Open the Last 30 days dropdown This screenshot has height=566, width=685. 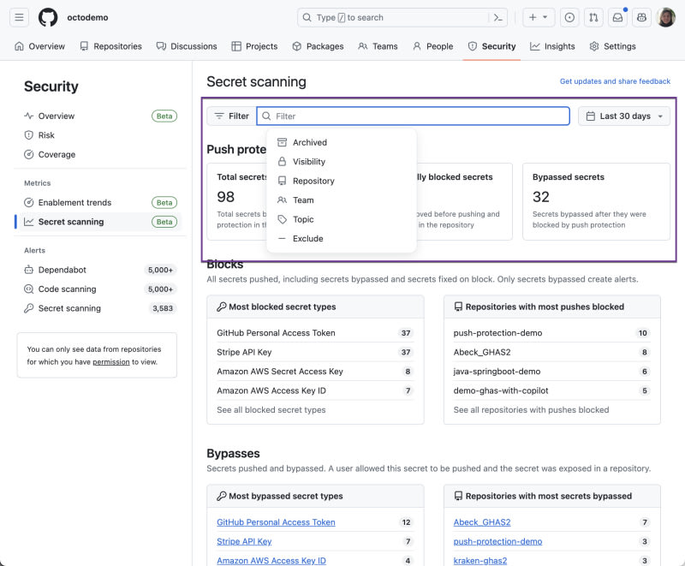624,116
